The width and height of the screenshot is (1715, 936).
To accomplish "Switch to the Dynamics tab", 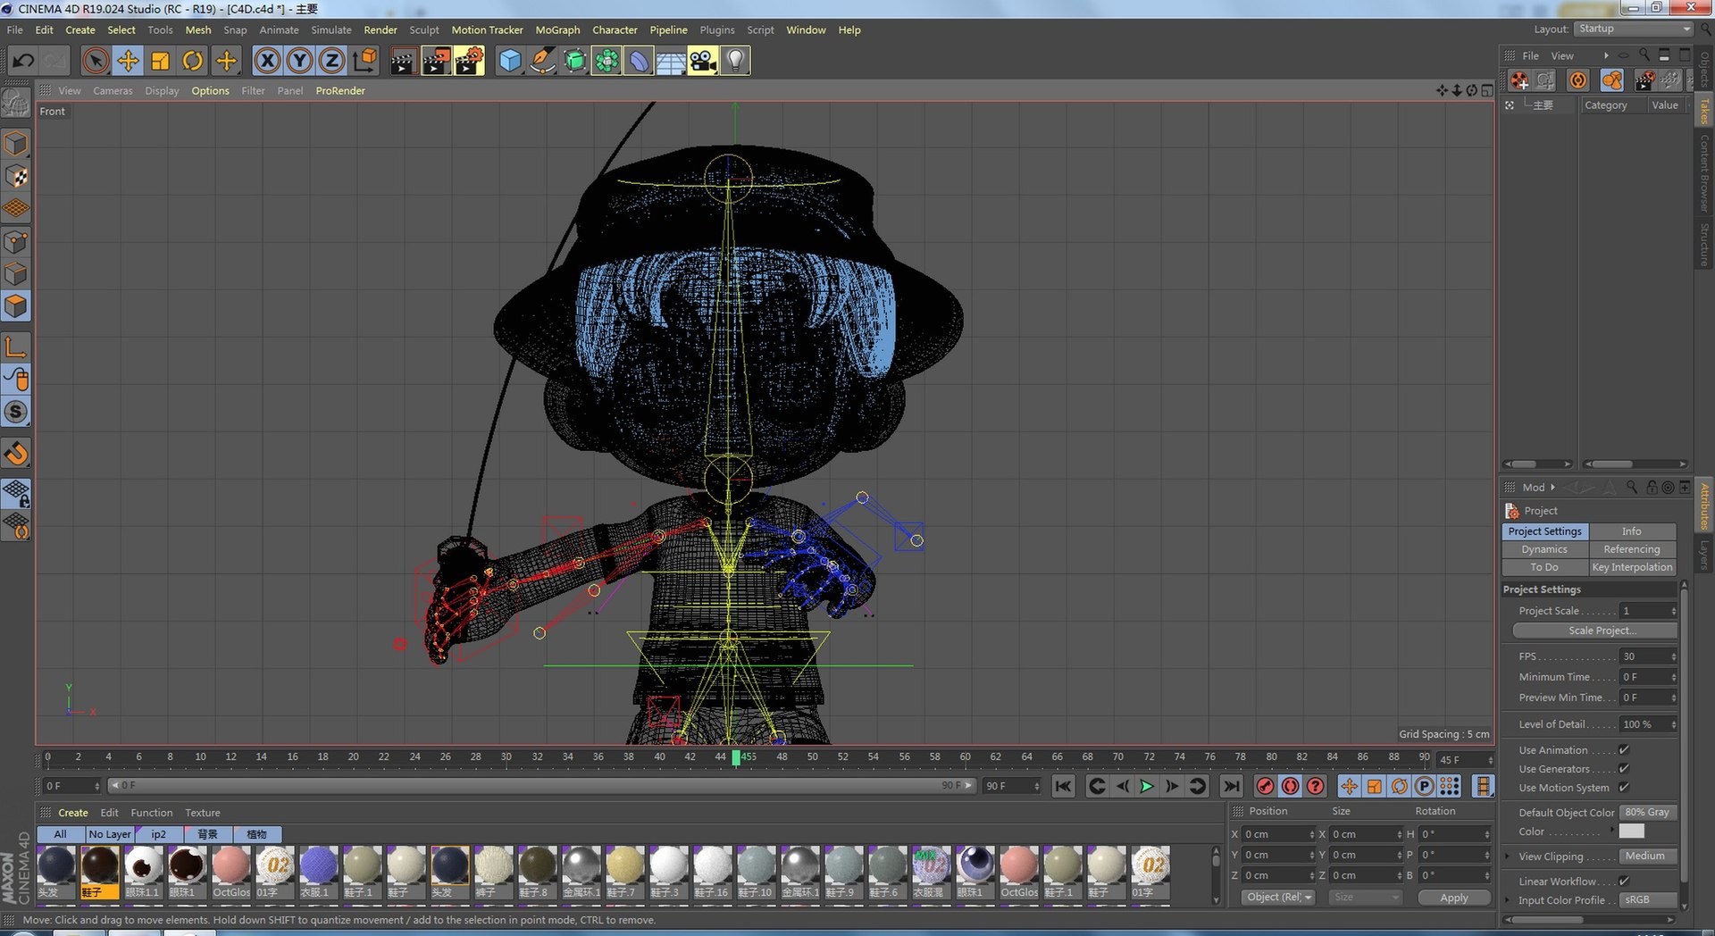I will pyautogui.click(x=1544, y=549).
